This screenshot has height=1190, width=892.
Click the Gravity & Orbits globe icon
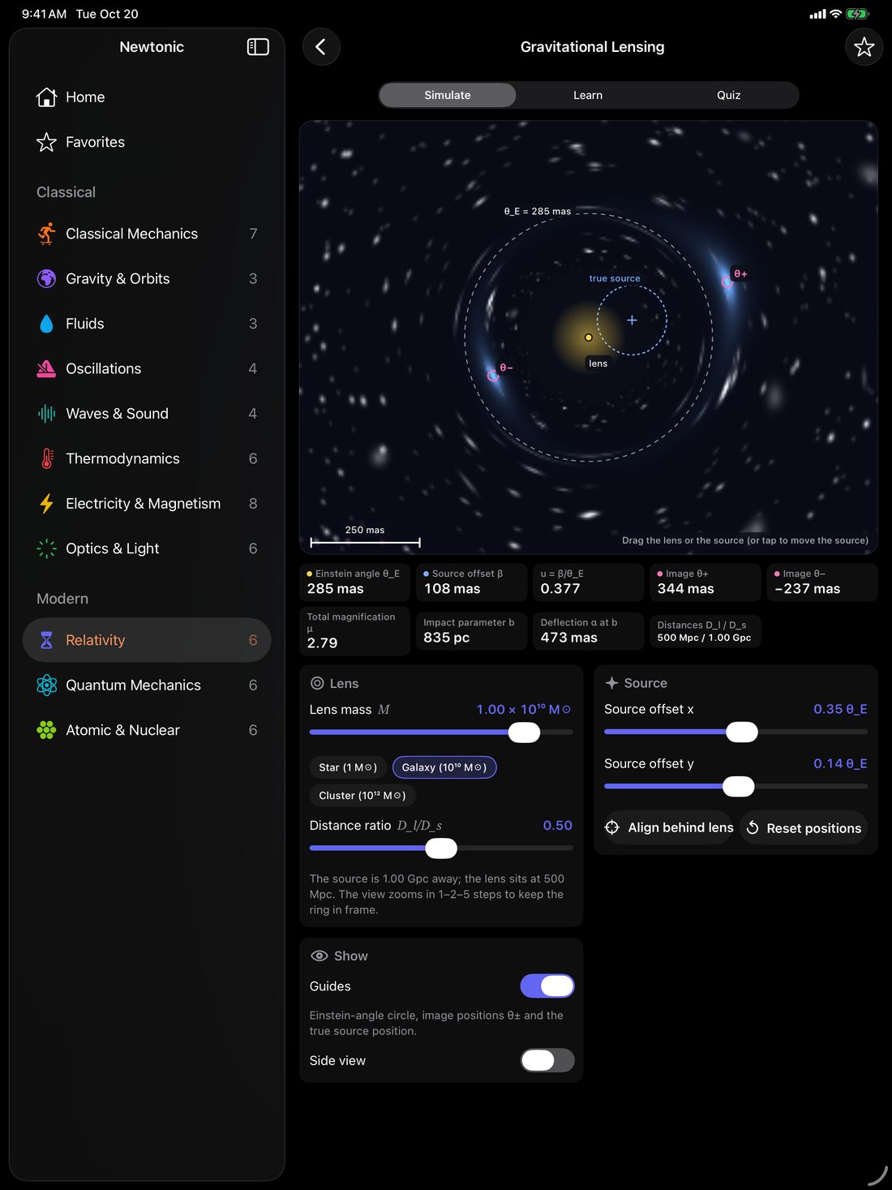pyautogui.click(x=47, y=278)
